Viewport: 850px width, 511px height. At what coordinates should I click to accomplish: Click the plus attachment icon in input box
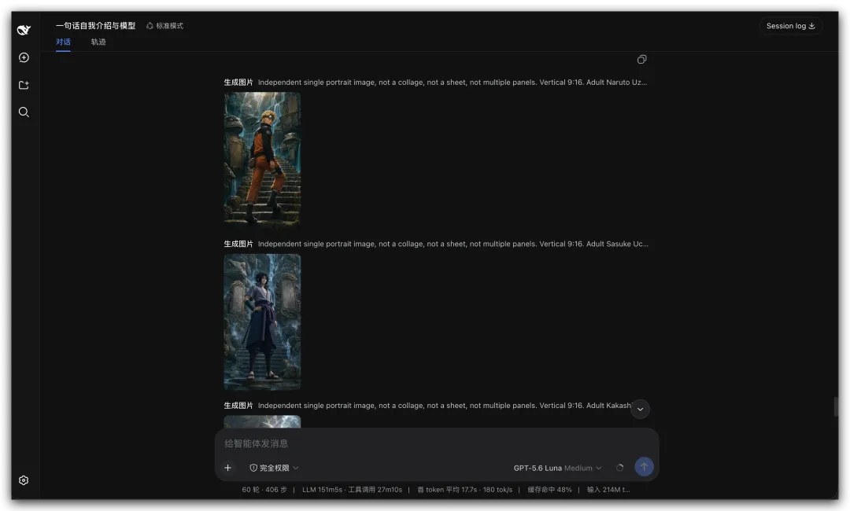point(227,468)
